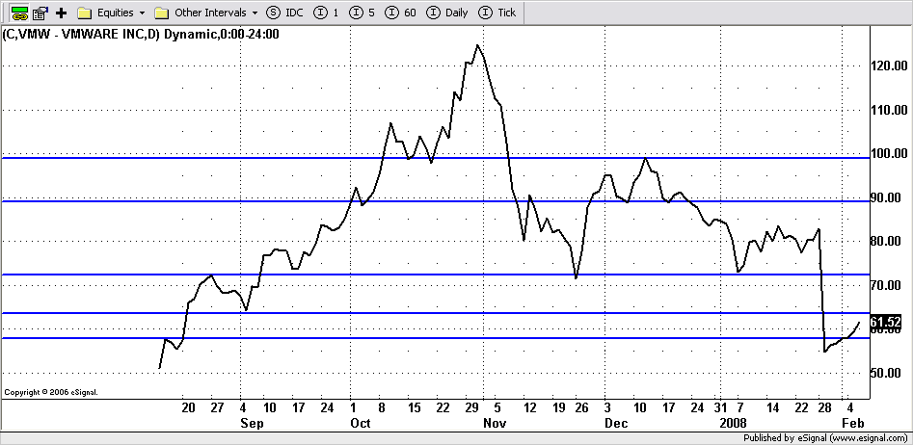Click the VMW - VMWARE INC chart title
This screenshot has height=445, width=913.
coord(141,35)
